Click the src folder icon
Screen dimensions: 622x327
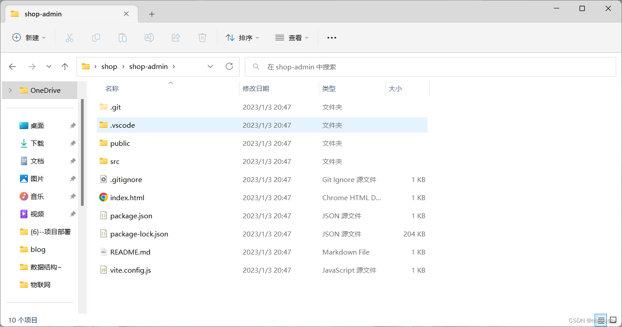coord(104,161)
